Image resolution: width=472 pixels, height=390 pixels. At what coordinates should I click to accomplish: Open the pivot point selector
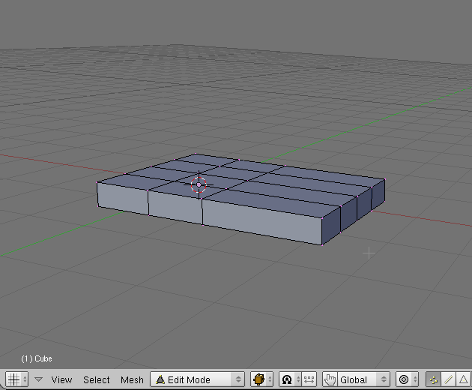pos(290,379)
